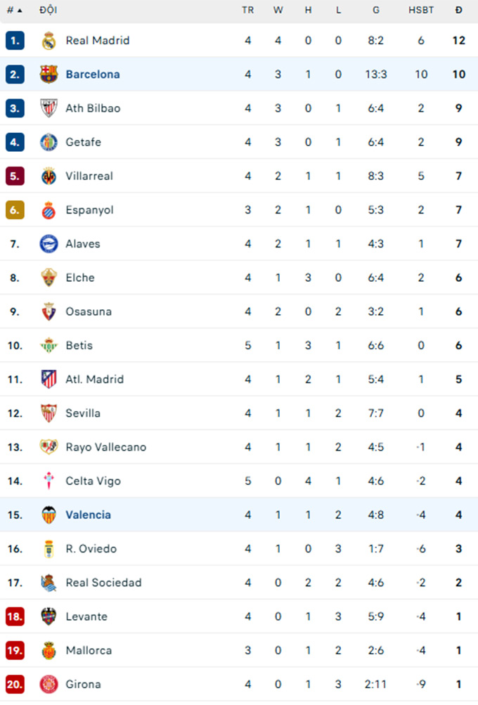Click the Villarreal yellow crest
Image resolution: width=478 pixels, height=705 pixels.
(x=49, y=176)
